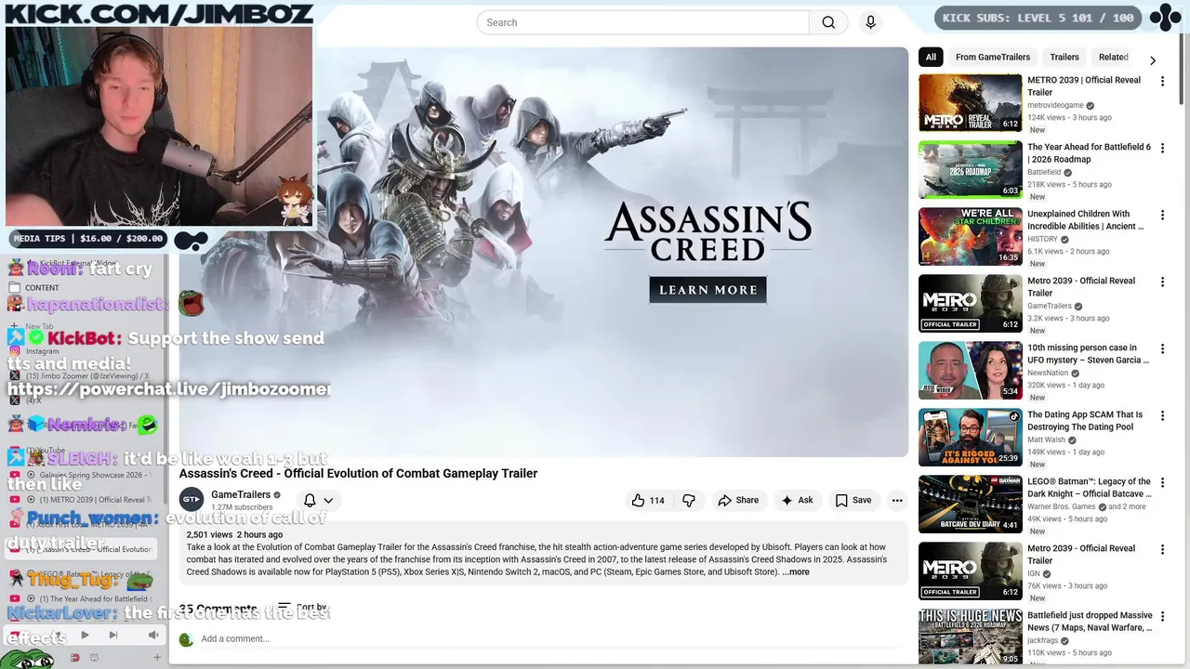Screen dimensions: 1190x669
Task: Open the GameTrailers channel avatar
Action: [x=192, y=500]
